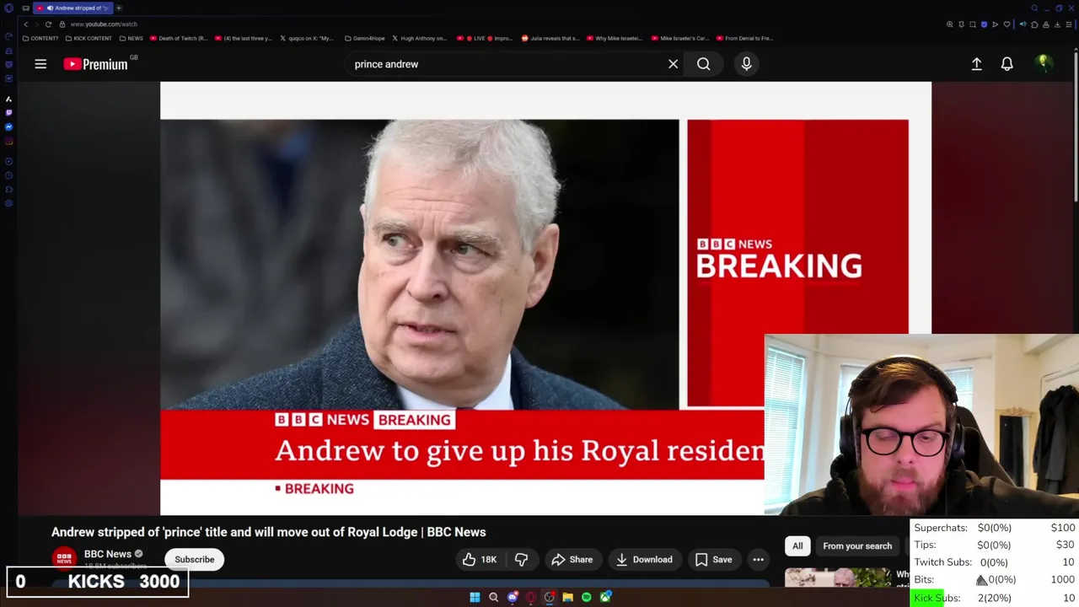The height and width of the screenshot is (607, 1079).
Task: Dislike the video with thumbs-down button
Action: (521, 560)
